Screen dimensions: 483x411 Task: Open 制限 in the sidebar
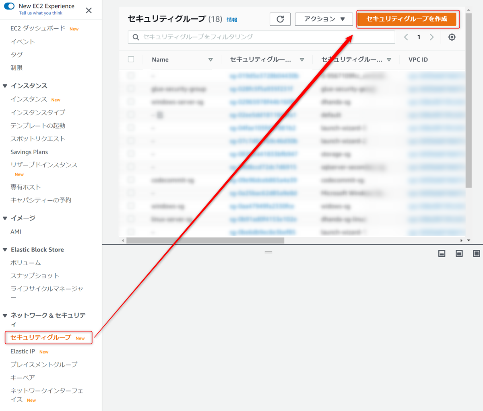[x=17, y=68]
